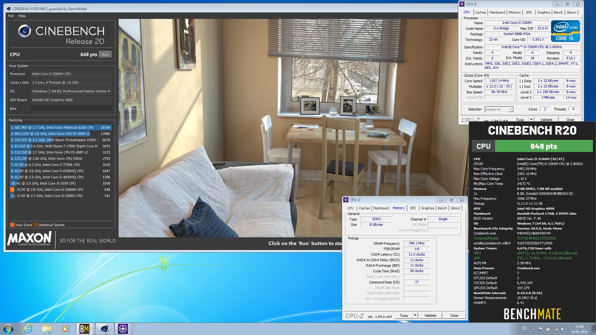The image size is (596, 335).
Task: Open the volume speaker tray icon
Action: coord(563,329)
